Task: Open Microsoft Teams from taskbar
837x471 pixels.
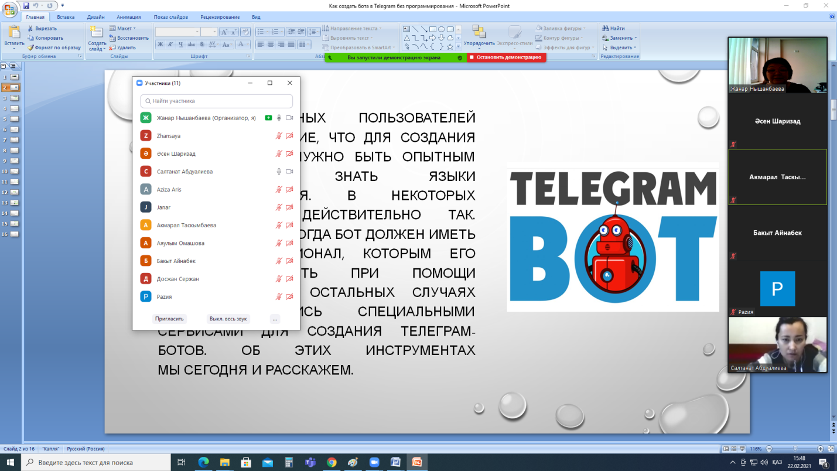Action: click(x=310, y=462)
